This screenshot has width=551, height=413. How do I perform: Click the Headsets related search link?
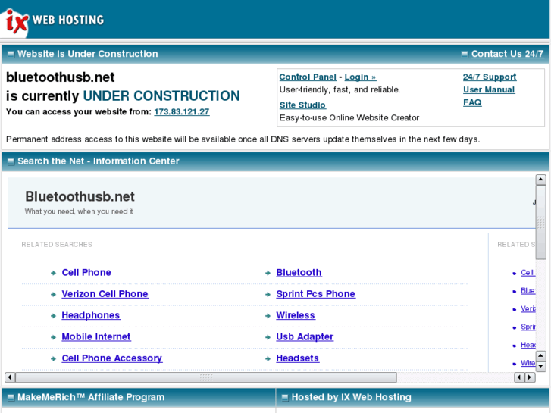[x=298, y=358]
